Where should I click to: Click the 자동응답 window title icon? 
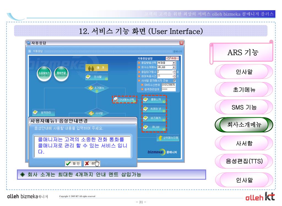[x=28, y=43]
